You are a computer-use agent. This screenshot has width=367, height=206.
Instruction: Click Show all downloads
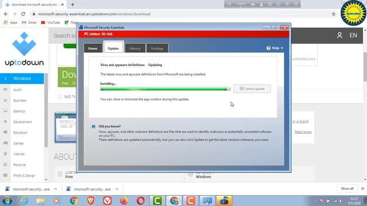(x=347, y=188)
